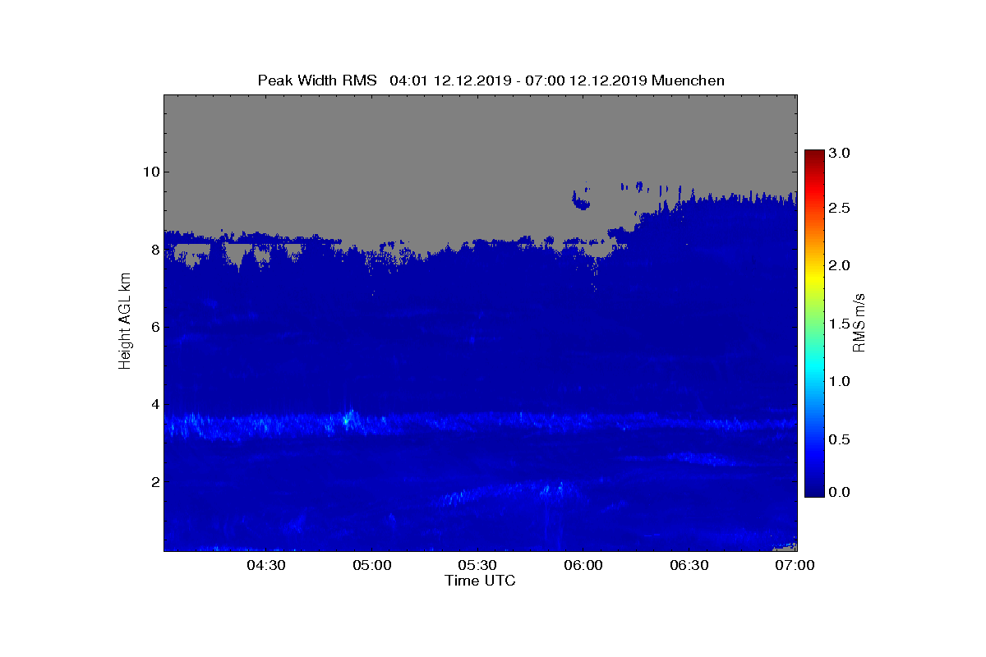Click the bright cyan spot near 04:55 at 3.6 km
The height and width of the screenshot is (657, 986).
point(347,420)
